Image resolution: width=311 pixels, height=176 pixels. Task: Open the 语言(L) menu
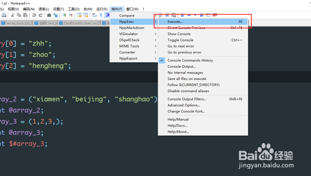pos(44,9)
